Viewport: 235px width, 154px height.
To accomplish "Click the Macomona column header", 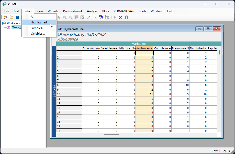I will pos(180,48).
